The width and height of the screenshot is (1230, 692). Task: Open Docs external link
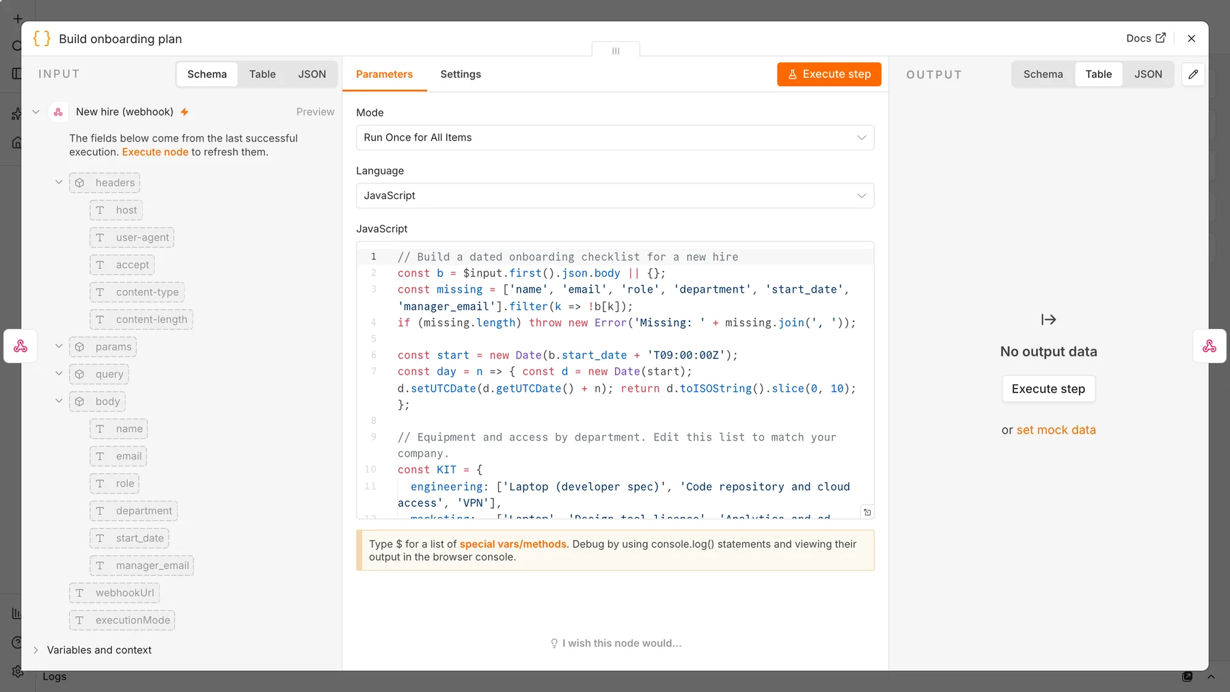tap(1146, 38)
